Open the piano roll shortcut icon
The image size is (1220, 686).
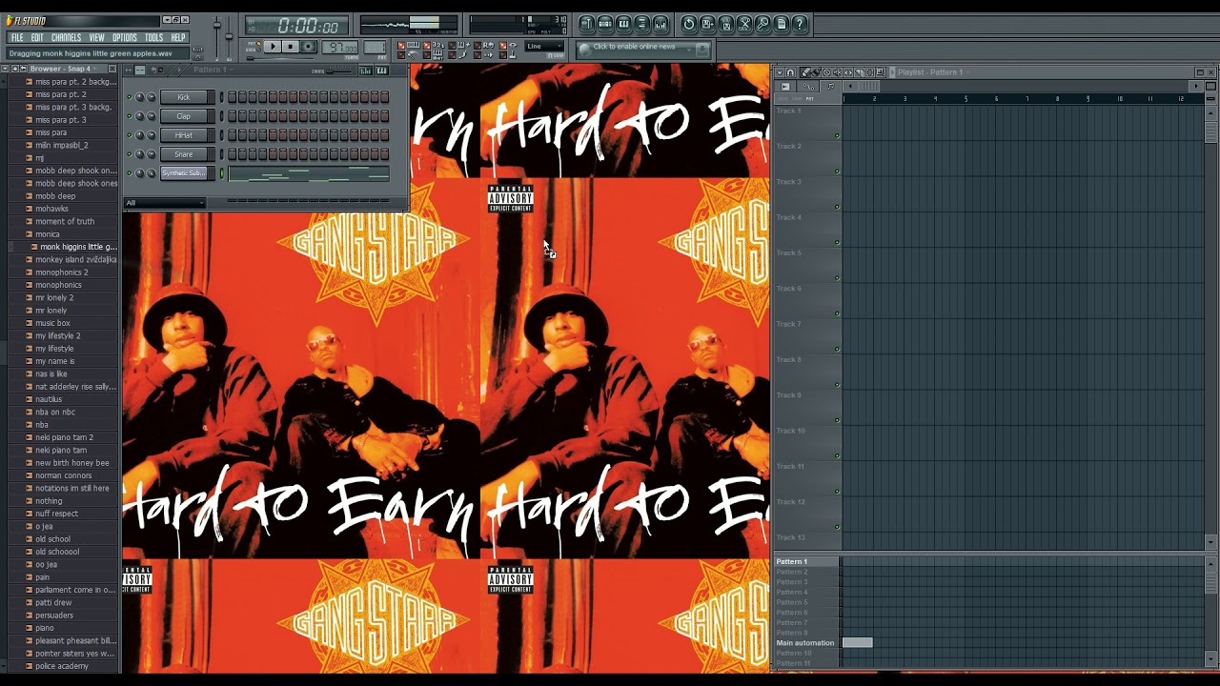[x=623, y=24]
